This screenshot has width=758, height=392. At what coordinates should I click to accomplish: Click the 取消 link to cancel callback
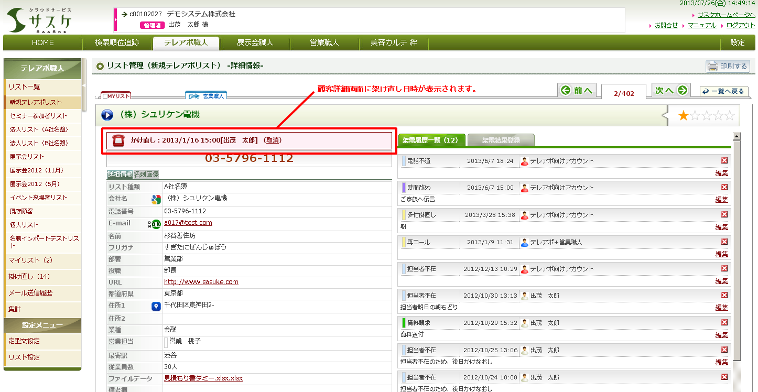[x=273, y=140]
